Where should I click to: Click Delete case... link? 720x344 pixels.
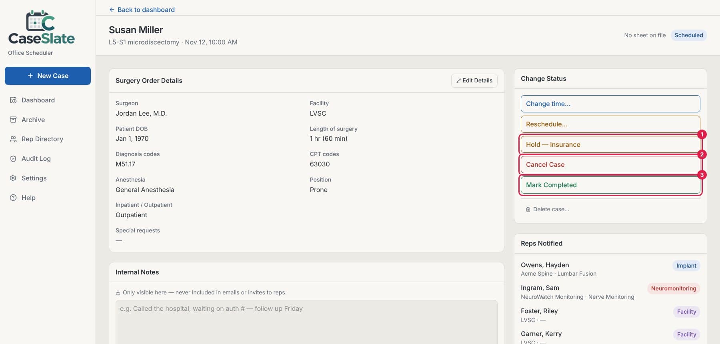pos(547,209)
